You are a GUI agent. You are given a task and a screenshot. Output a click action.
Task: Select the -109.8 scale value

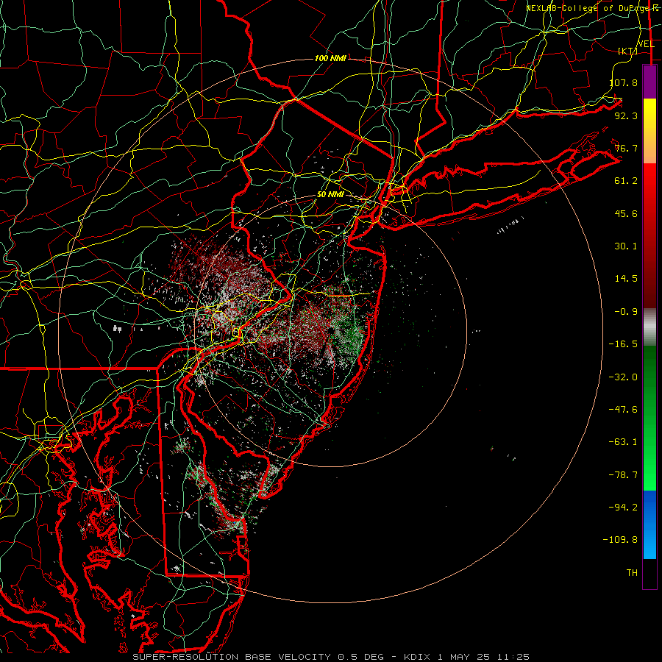(x=621, y=540)
